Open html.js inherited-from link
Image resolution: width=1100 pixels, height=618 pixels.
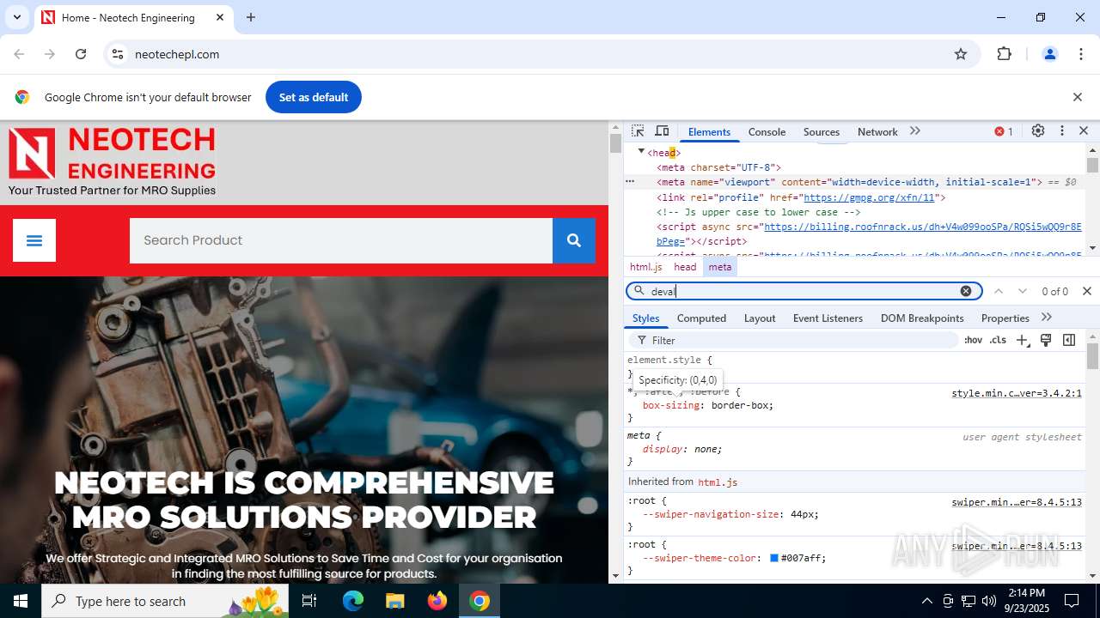point(718,482)
